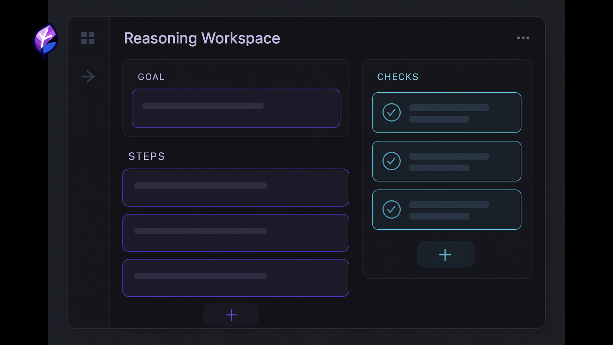Viewport: 613px width, 345px height.
Task: Toggle the second check's checkmark circle
Action: click(391, 161)
